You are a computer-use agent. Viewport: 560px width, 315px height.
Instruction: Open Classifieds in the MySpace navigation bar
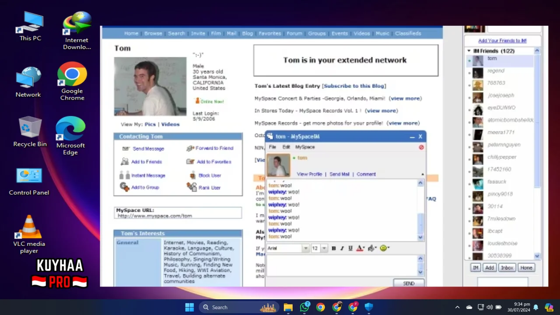pyautogui.click(x=408, y=33)
